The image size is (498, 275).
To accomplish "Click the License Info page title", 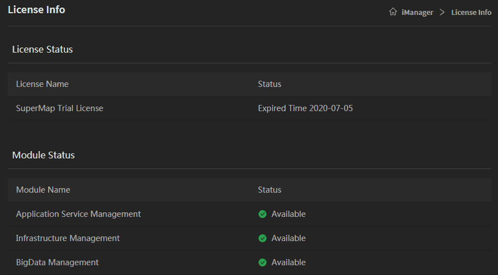I will (36, 10).
